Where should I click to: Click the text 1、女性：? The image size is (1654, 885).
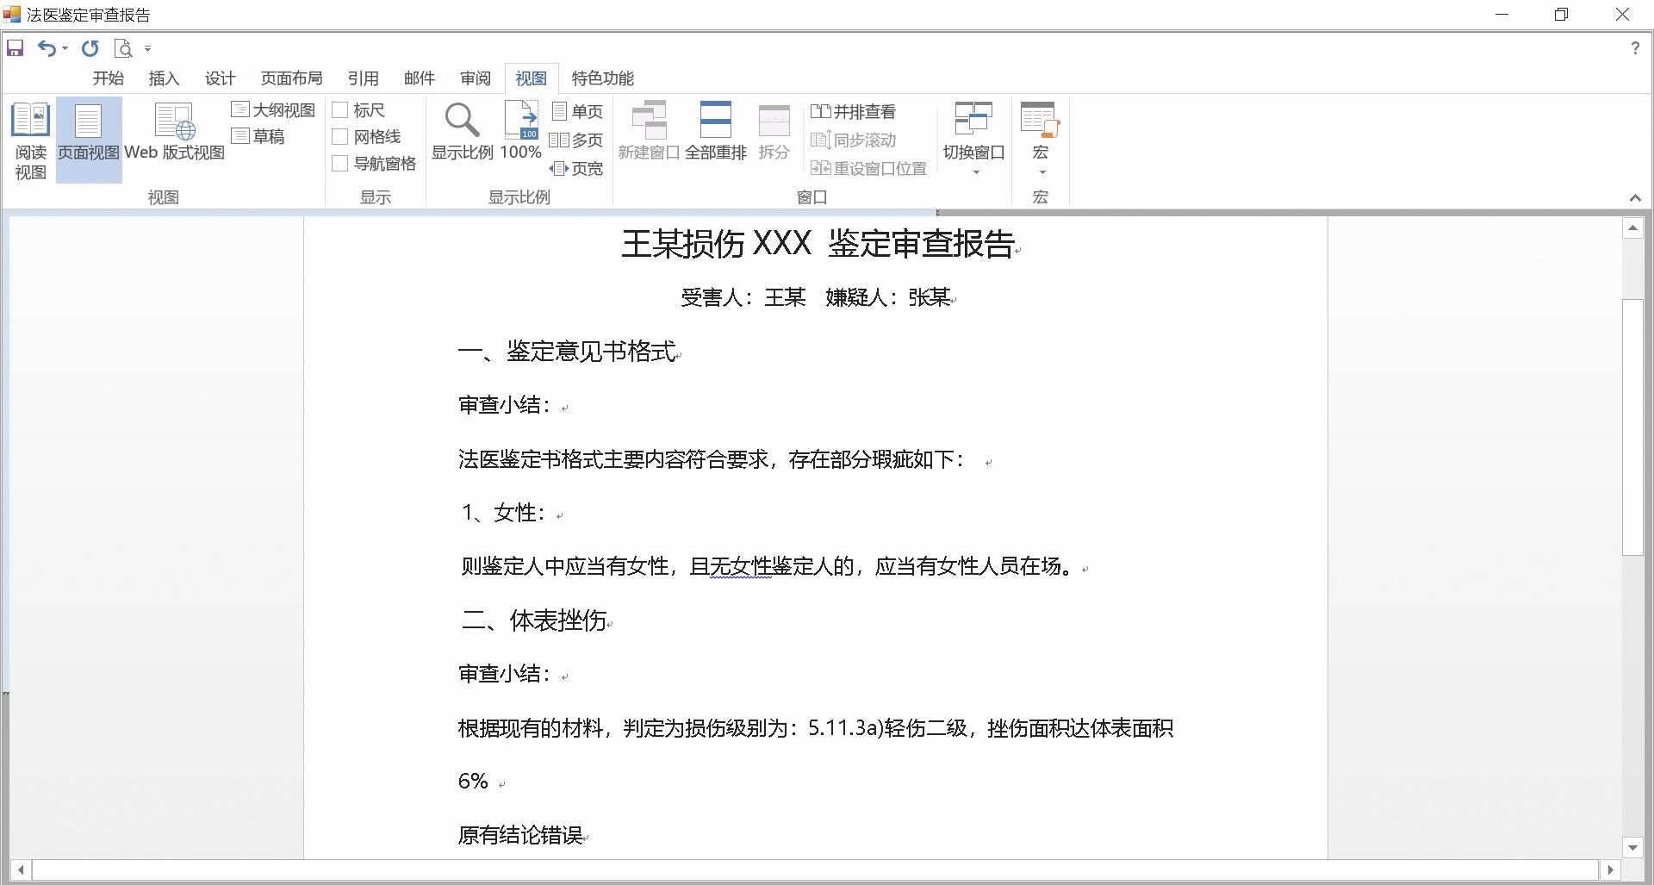coord(504,513)
